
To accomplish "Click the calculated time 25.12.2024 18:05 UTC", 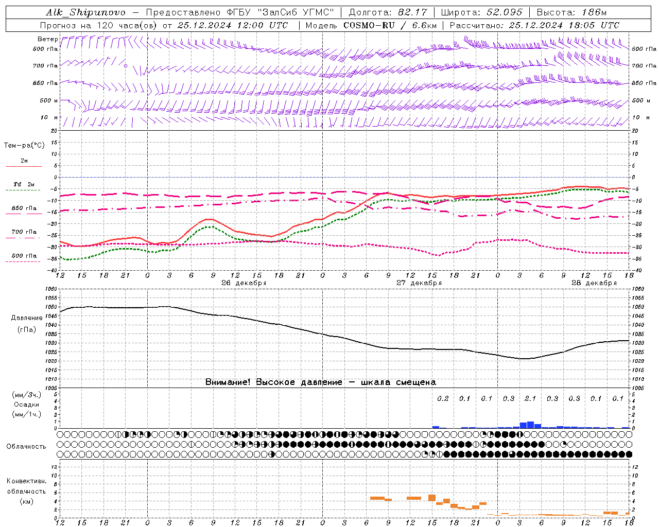I will 564,25.
